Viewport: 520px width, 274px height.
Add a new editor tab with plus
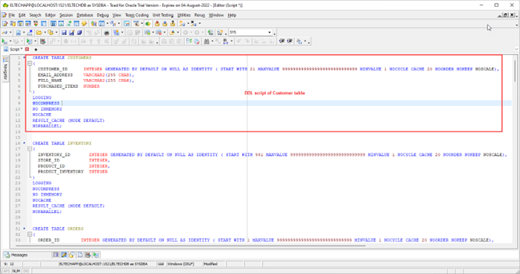click(36, 49)
